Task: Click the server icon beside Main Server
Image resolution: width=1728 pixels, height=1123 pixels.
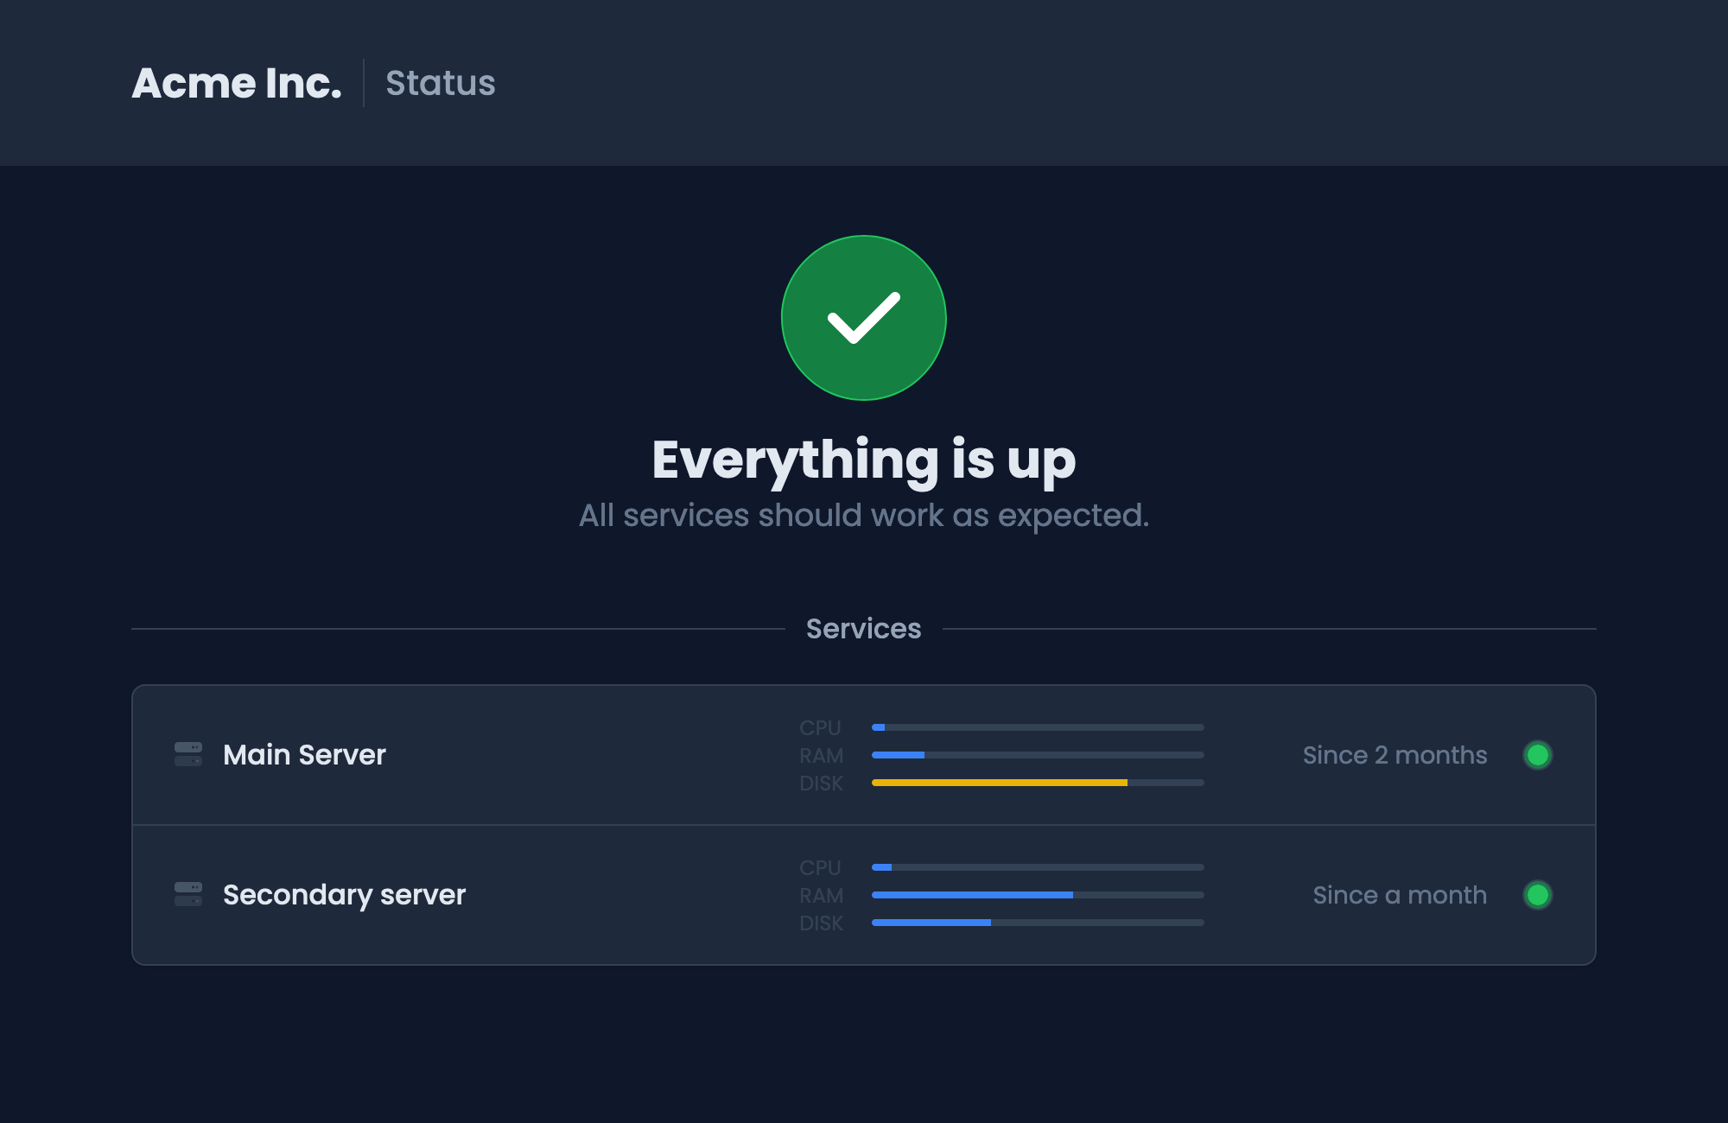Action: coord(187,755)
